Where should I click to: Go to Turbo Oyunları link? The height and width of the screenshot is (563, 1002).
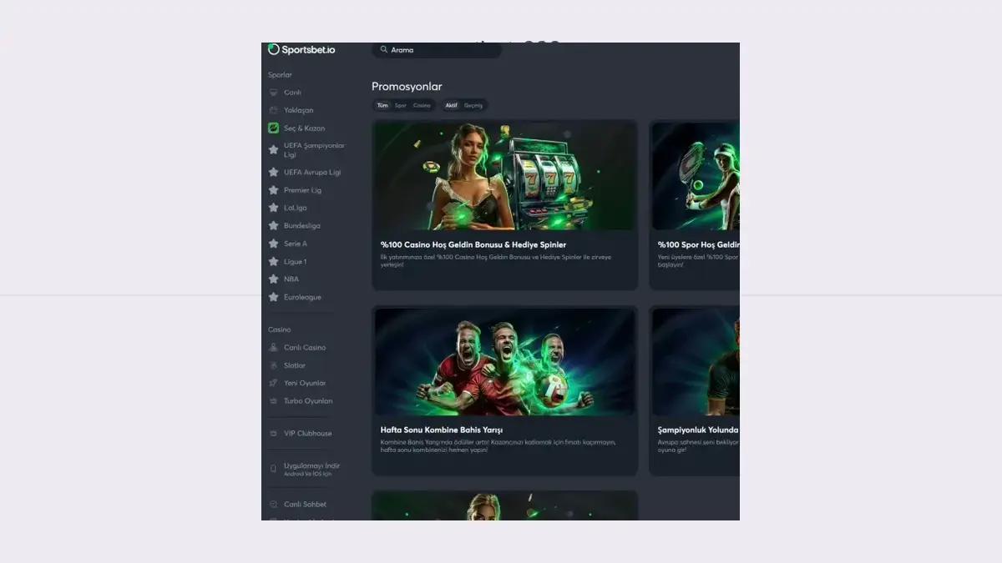point(308,401)
